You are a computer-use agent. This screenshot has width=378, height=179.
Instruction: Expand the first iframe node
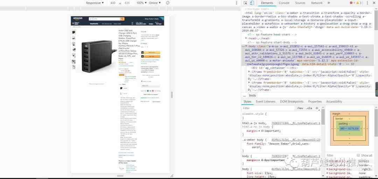click(249, 72)
